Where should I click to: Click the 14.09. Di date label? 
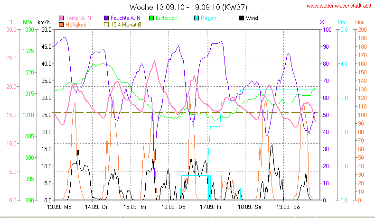[x=96, y=207]
